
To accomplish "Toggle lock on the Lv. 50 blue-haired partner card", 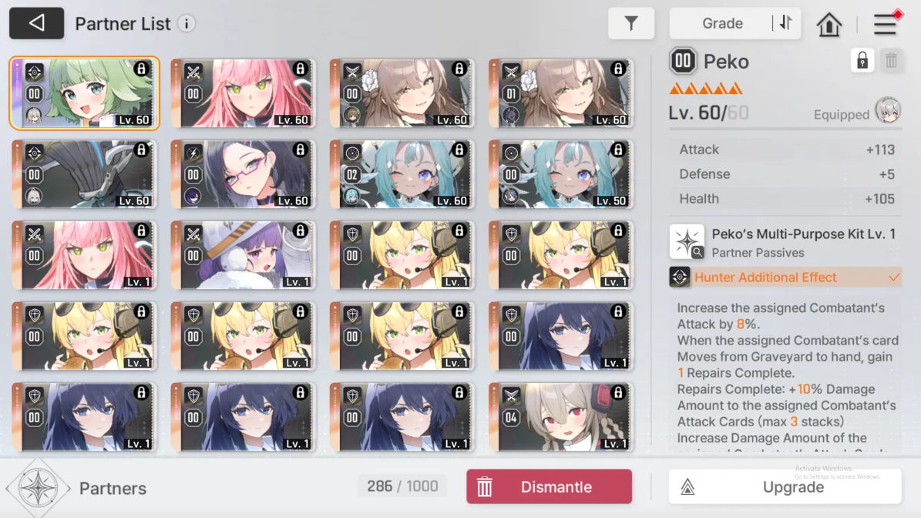I will (x=618, y=150).
